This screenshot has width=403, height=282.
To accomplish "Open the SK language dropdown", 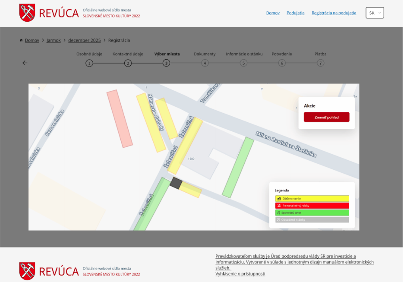I will pos(374,12).
